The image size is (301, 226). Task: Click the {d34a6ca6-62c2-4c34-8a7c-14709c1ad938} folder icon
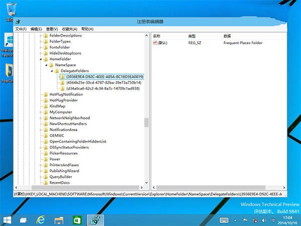(x=62, y=88)
